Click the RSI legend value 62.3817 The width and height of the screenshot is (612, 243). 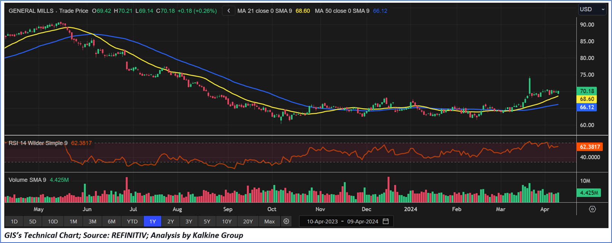tap(81, 143)
